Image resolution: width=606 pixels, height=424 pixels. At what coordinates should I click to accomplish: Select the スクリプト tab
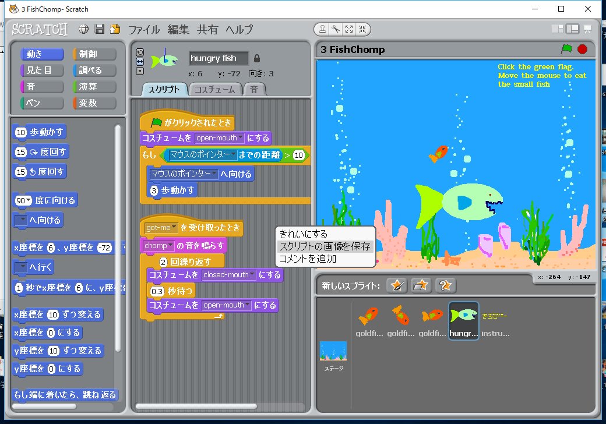tap(164, 90)
